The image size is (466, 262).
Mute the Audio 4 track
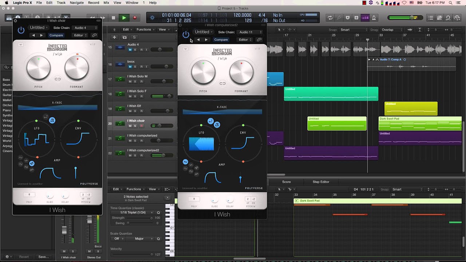pos(130,49)
